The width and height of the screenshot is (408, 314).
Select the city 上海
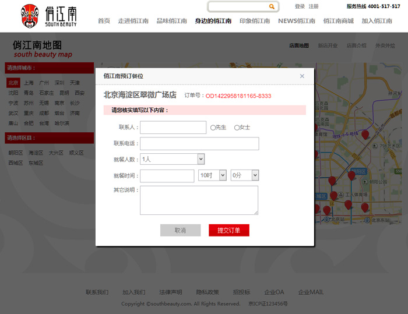click(x=29, y=83)
